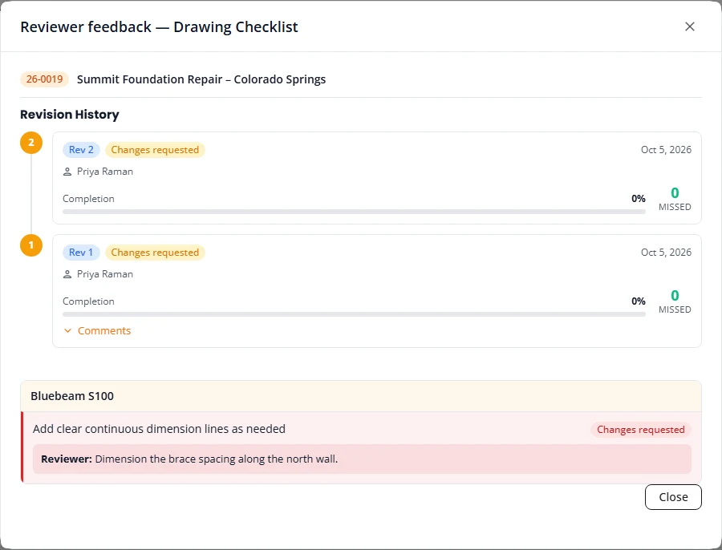Click the Rev 1 badge
Image resolution: width=722 pixels, height=550 pixels.
(81, 253)
